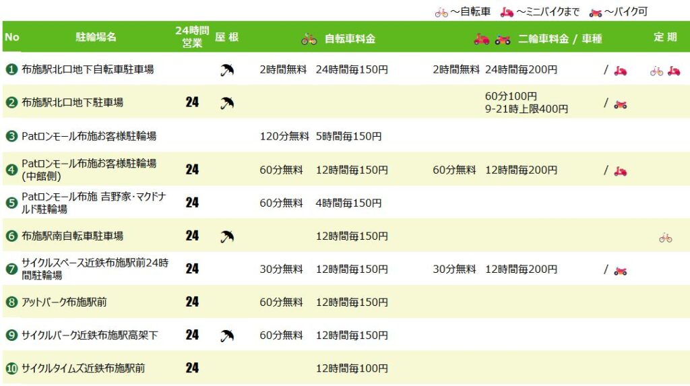This screenshot has width=690, height=386.
Task: Click the 屋根 column header
Action: (x=226, y=37)
